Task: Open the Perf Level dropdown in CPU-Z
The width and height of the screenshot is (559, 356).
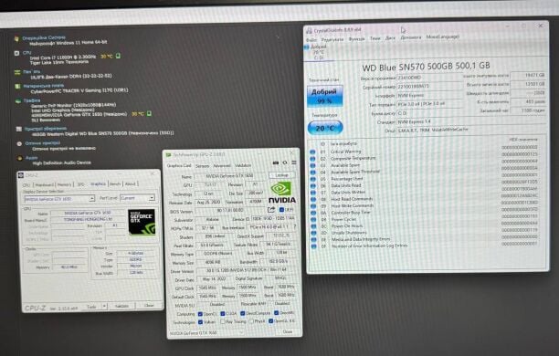Action: (x=152, y=197)
